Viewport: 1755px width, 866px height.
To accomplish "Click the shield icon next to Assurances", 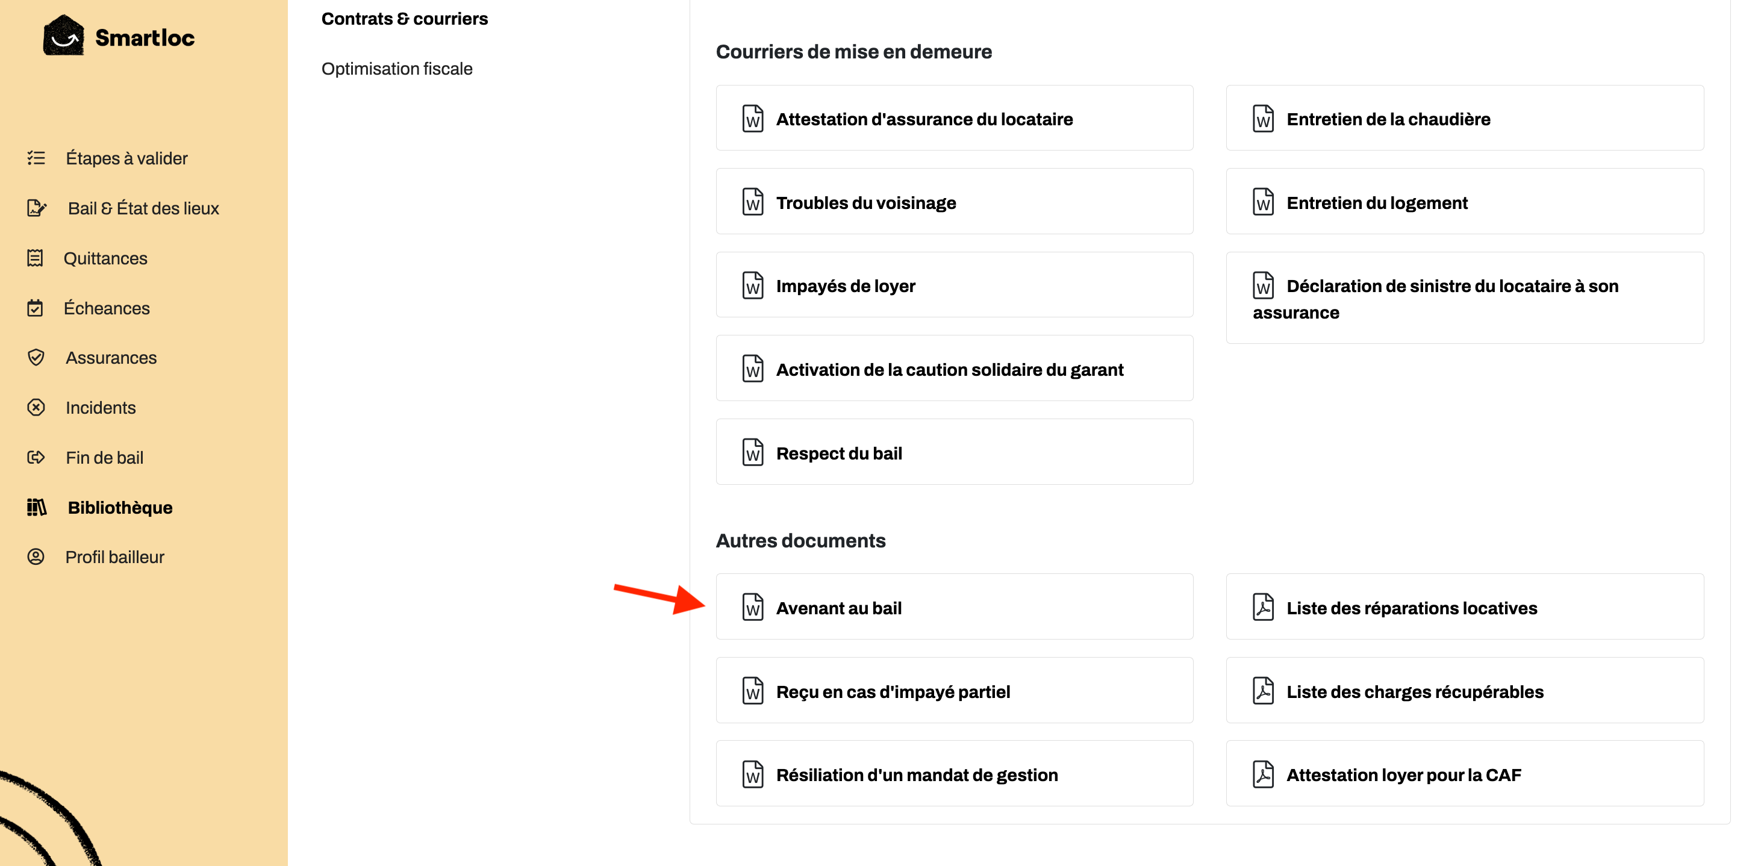I will (36, 357).
